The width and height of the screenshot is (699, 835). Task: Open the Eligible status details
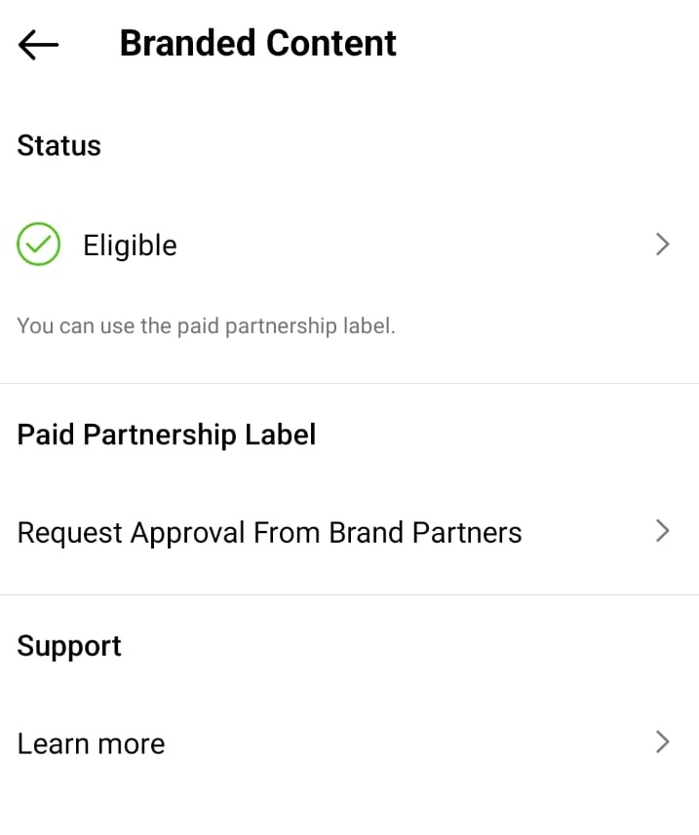click(x=349, y=245)
